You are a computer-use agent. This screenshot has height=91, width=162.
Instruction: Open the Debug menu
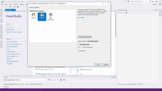(x=22, y=4)
